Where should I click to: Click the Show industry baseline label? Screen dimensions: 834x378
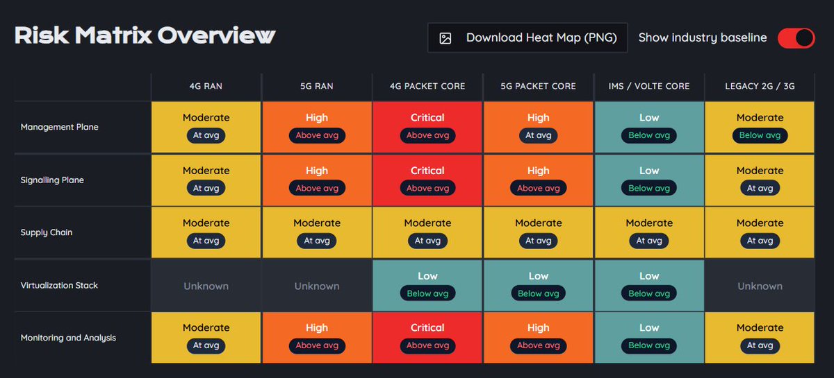(703, 37)
